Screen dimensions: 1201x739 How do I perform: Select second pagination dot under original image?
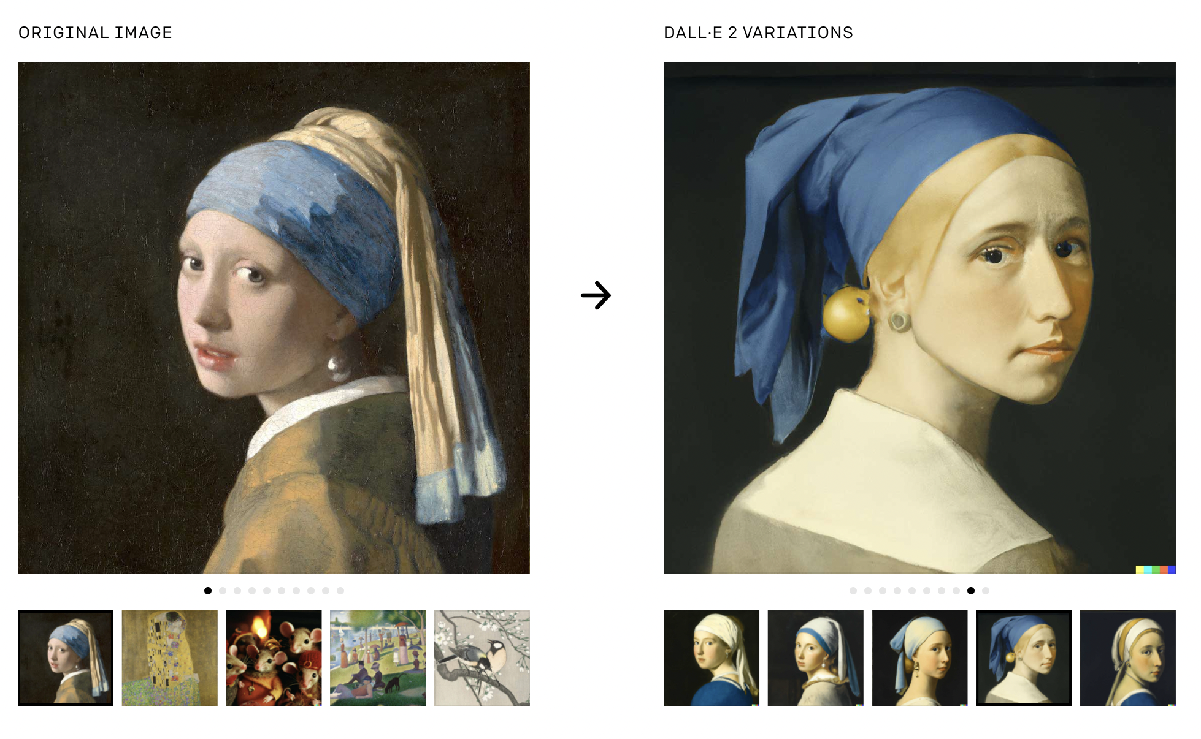[223, 591]
